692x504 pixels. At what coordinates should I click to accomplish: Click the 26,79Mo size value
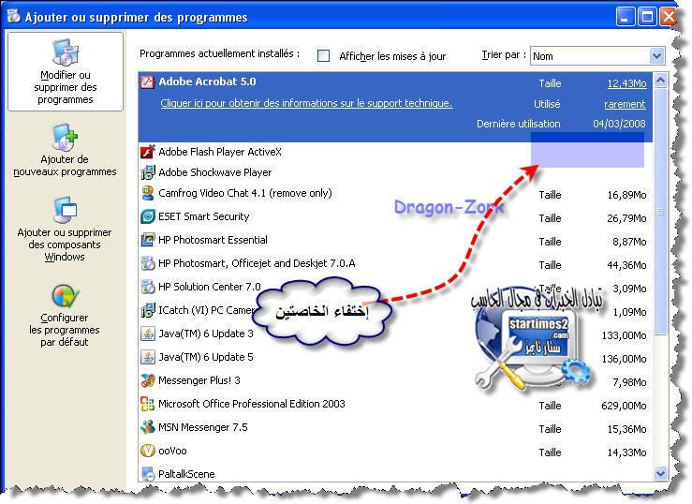[626, 218]
